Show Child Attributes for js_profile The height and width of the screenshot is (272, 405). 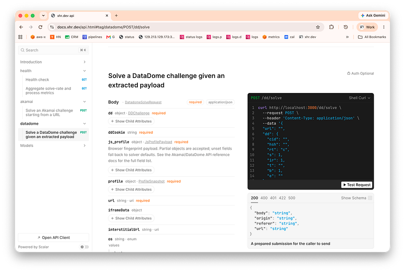pyautogui.click(x=131, y=170)
